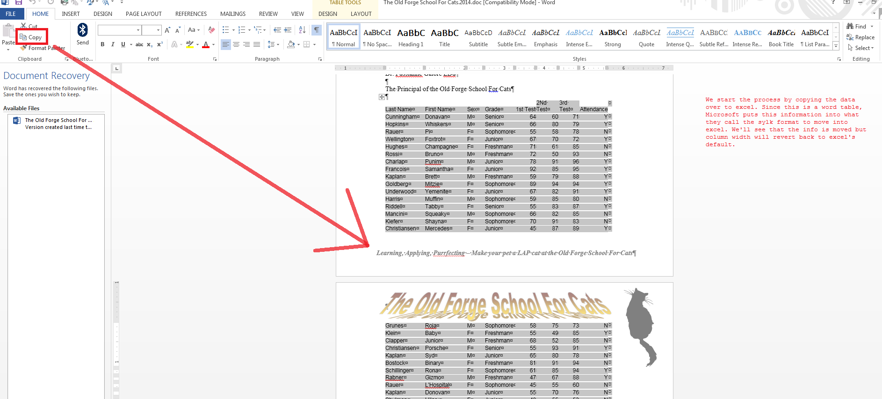Toggle Italic formatting
Image resolution: width=882 pixels, height=399 pixels.
click(x=113, y=44)
